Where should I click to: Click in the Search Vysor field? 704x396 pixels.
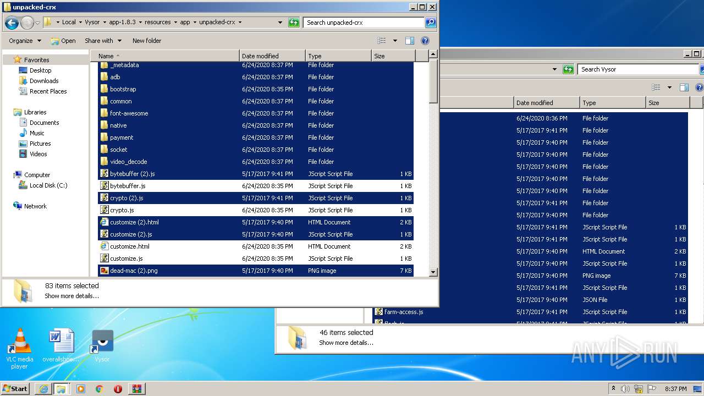(638, 69)
